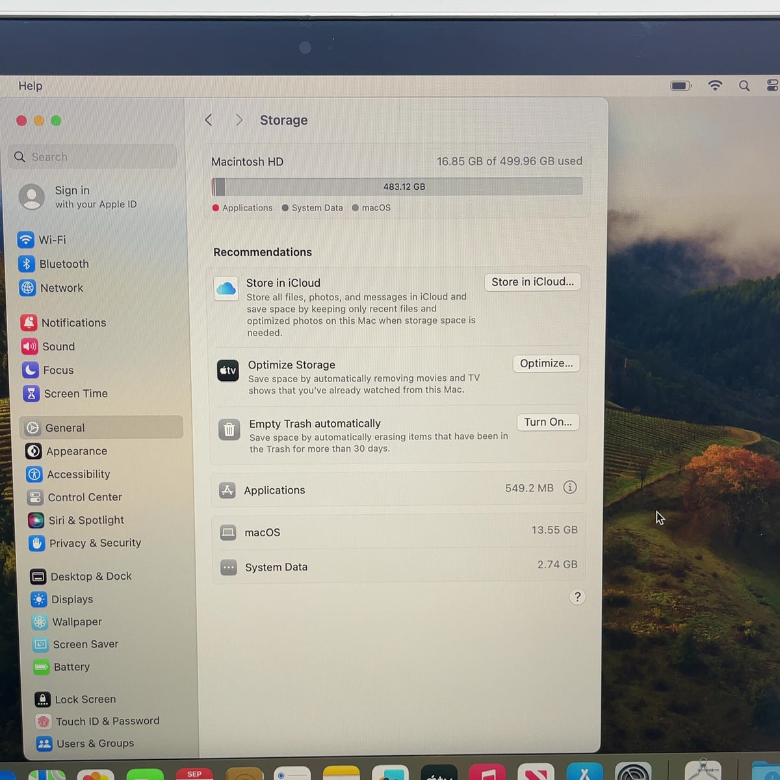Image resolution: width=780 pixels, height=780 pixels.
Task: Open Accessibility settings
Action: [x=68, y=474]
